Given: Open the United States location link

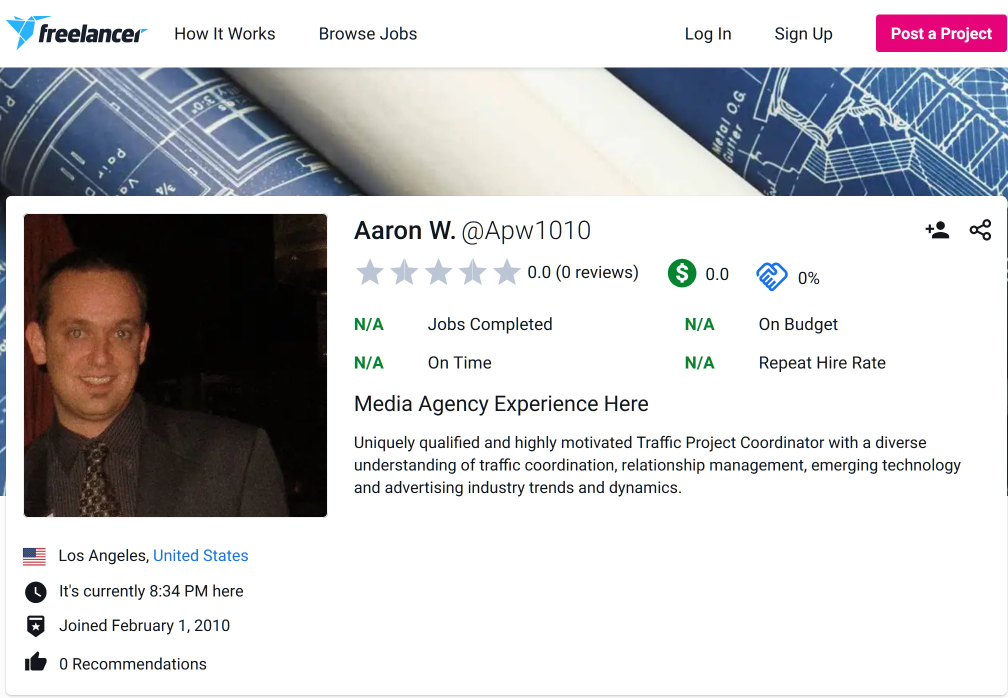Looking at the screenshot, I should tap(200, 555).
